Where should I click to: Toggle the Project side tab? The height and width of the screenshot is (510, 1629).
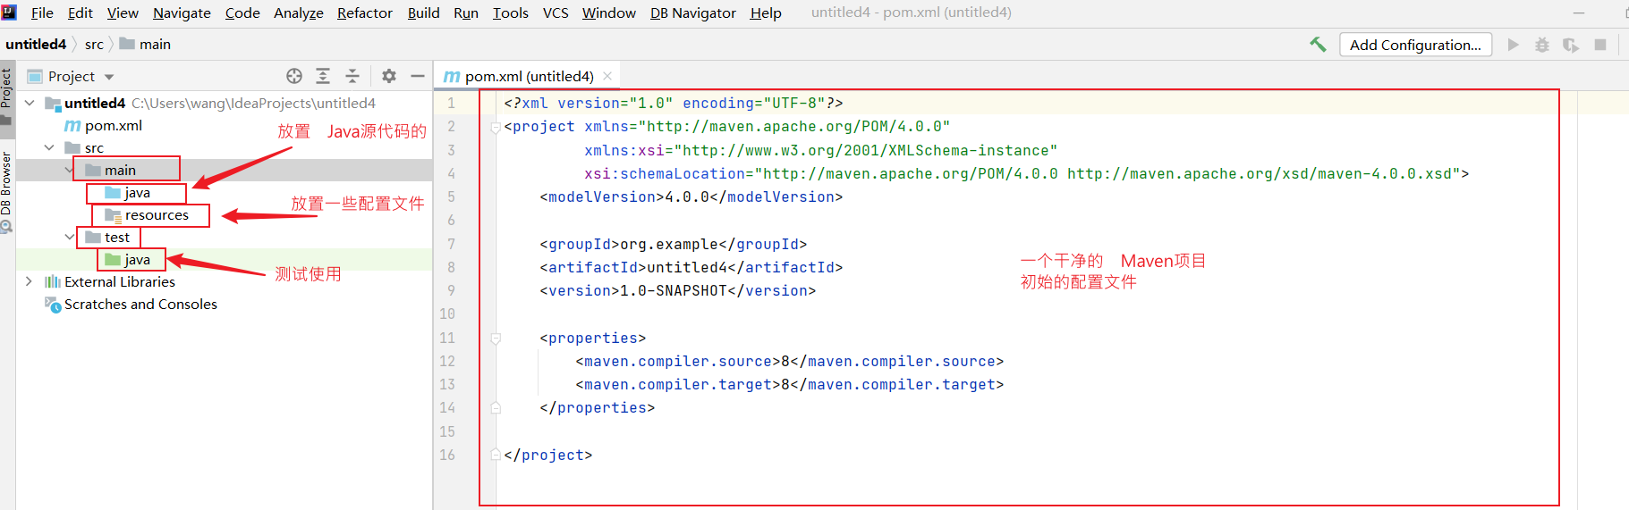6,89
